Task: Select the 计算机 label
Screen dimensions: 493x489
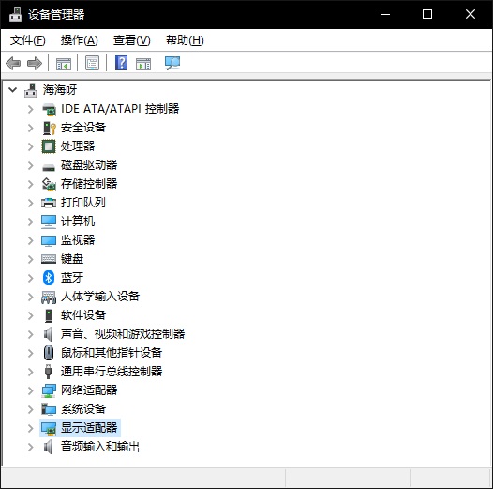Action: (78, 222)
